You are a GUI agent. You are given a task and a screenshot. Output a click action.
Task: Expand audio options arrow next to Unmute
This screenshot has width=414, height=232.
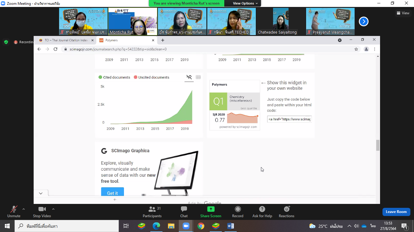(24, 209)
